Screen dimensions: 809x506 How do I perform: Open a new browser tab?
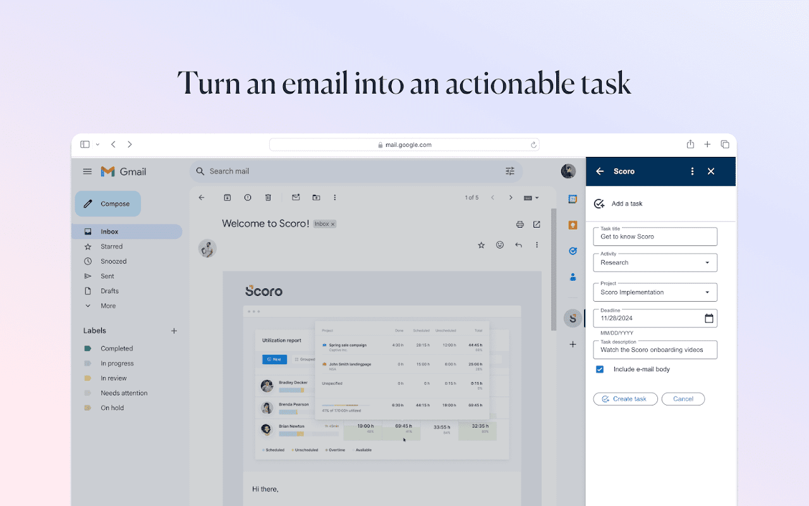tap(708, 144)
